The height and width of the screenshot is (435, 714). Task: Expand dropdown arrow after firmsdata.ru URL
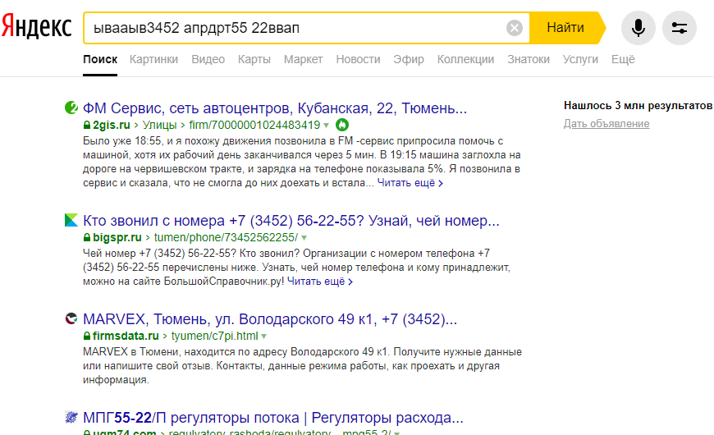pyautogui.click(x=263, y=337)
